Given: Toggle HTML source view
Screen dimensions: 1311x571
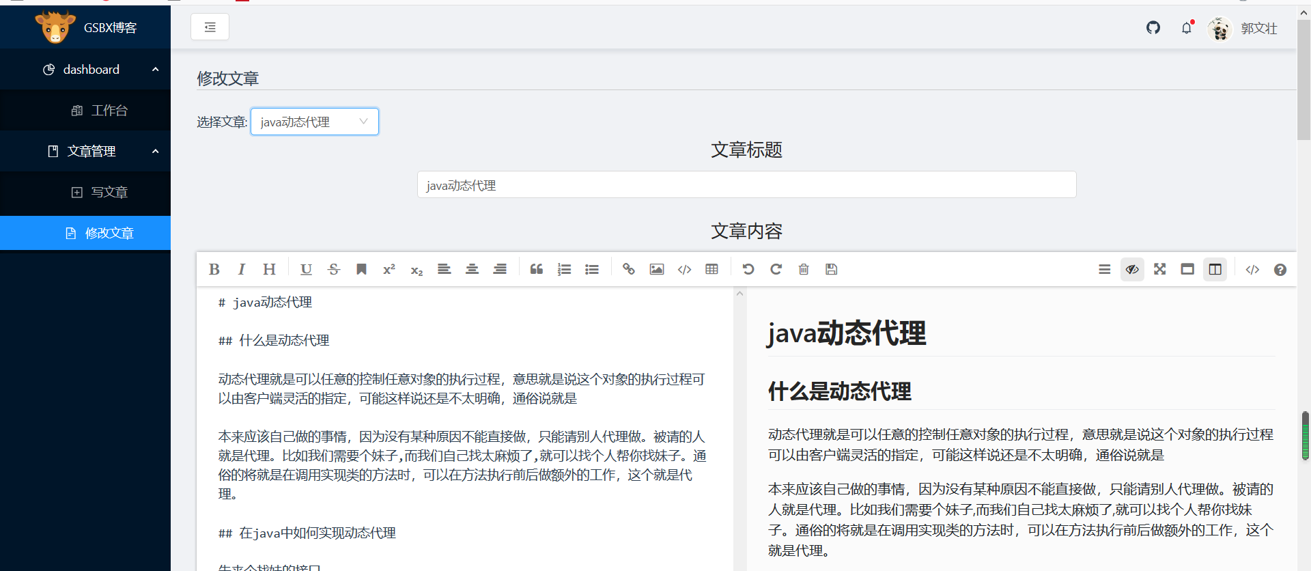Looking at the screenshot, I should point(1252,270).
